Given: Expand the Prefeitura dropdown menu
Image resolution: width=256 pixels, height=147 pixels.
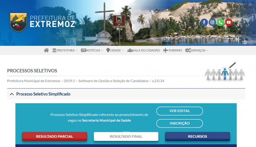Looking at the screenshot, I should coord(65,50).
